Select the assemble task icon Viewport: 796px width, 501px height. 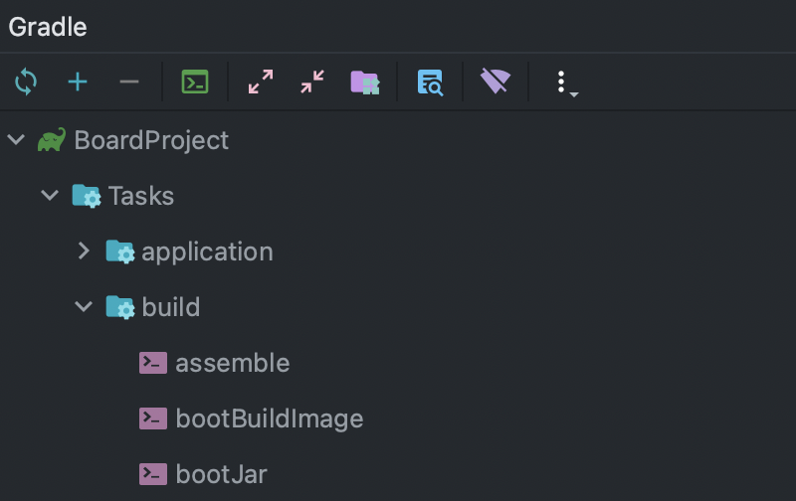(153, 363)
